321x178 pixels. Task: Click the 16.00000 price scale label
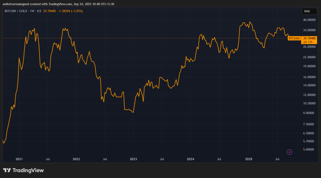309,77
